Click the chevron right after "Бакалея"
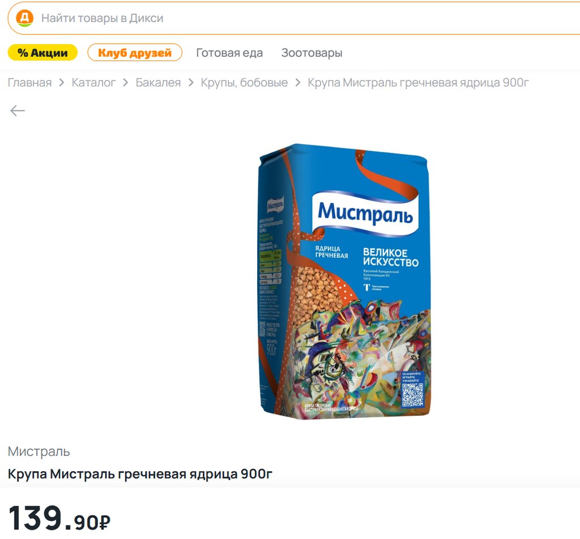Screen dimensions: 580x539 pos(191,83)
